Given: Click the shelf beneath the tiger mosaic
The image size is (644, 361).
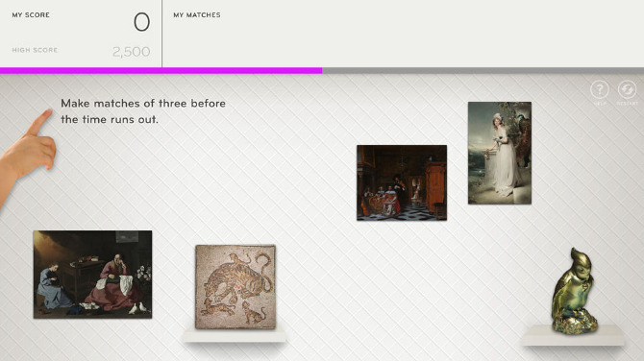Looking at the screenshot, I should coord(235,336).
